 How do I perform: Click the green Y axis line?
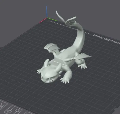[x=52, y=19]
